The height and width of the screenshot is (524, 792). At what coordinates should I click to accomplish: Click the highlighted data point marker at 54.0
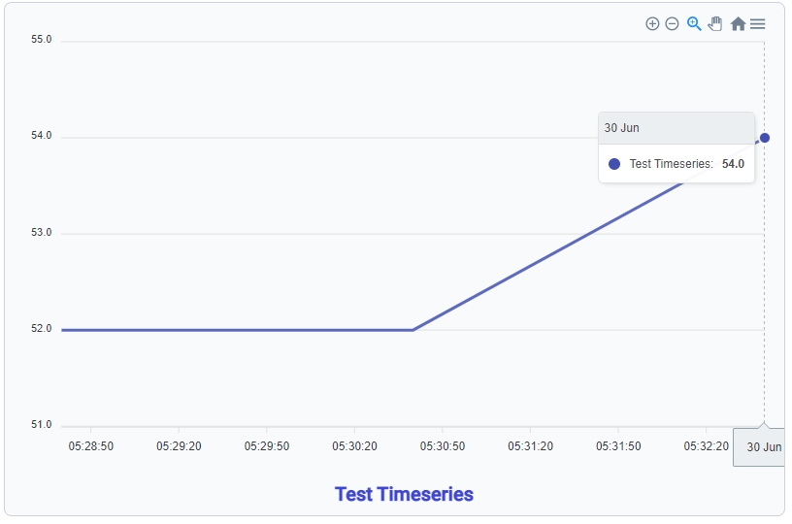click(x=765, y=138)
